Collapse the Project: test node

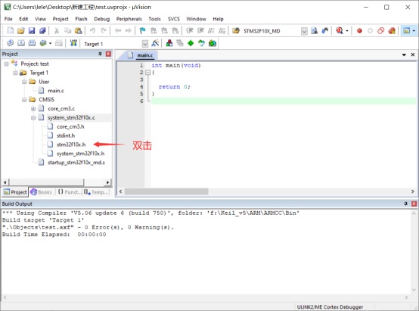(x=6, y=64)
